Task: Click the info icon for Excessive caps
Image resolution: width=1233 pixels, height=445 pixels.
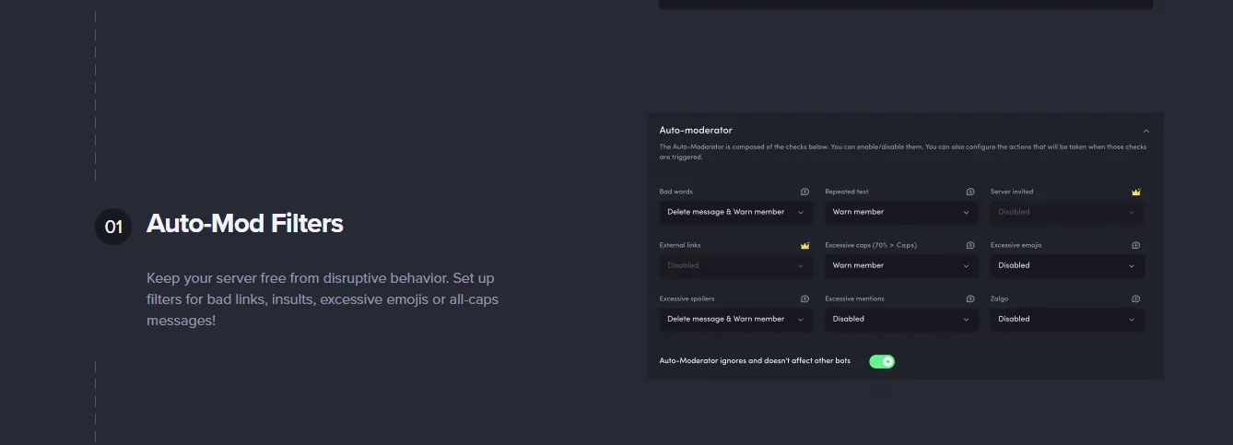Action: click(x=970, y=245)
